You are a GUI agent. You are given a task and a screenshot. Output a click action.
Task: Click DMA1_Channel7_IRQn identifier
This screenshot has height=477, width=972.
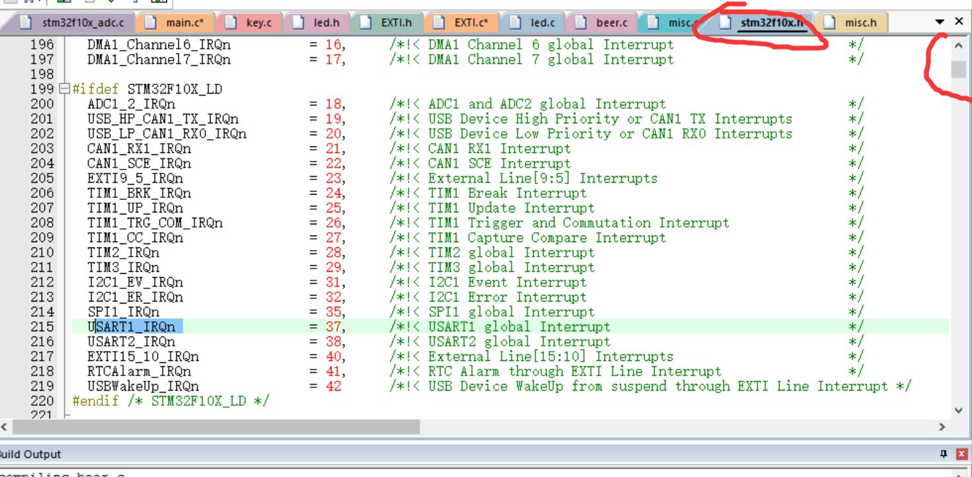pos(159,59)
